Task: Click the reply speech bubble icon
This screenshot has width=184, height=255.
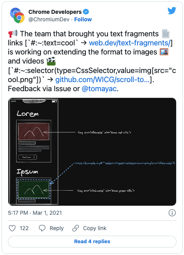Action: pyautogui.click(x=42, y=228)
